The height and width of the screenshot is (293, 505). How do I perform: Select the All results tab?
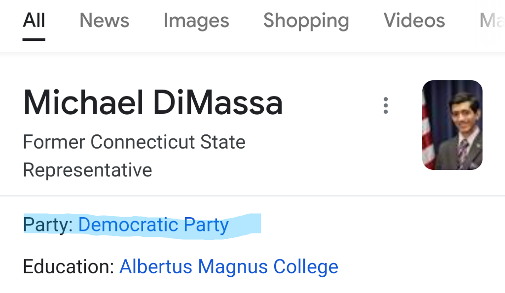34,21
